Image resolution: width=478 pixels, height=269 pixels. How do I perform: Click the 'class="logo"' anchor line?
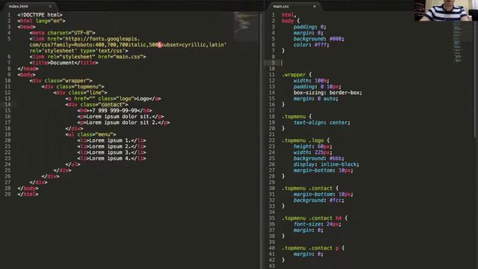tap(113, 99)
